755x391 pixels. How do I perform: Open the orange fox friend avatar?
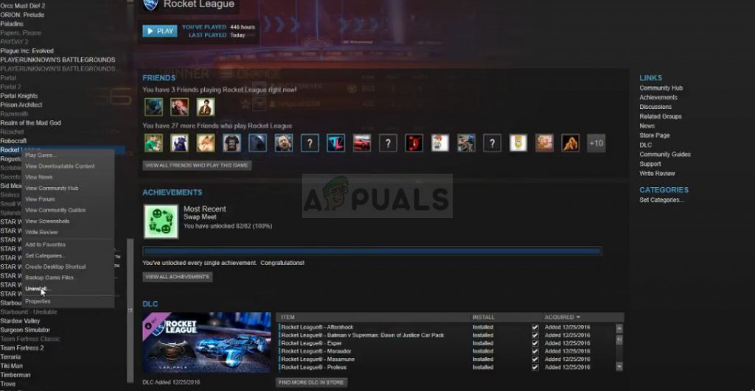(206, 143)
